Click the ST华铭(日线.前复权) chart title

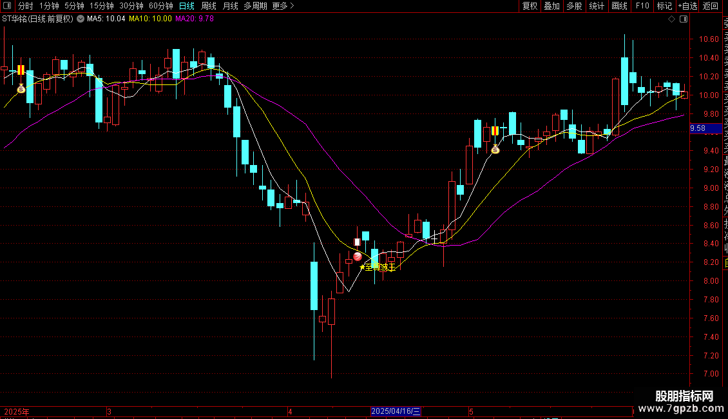[37, 19]
